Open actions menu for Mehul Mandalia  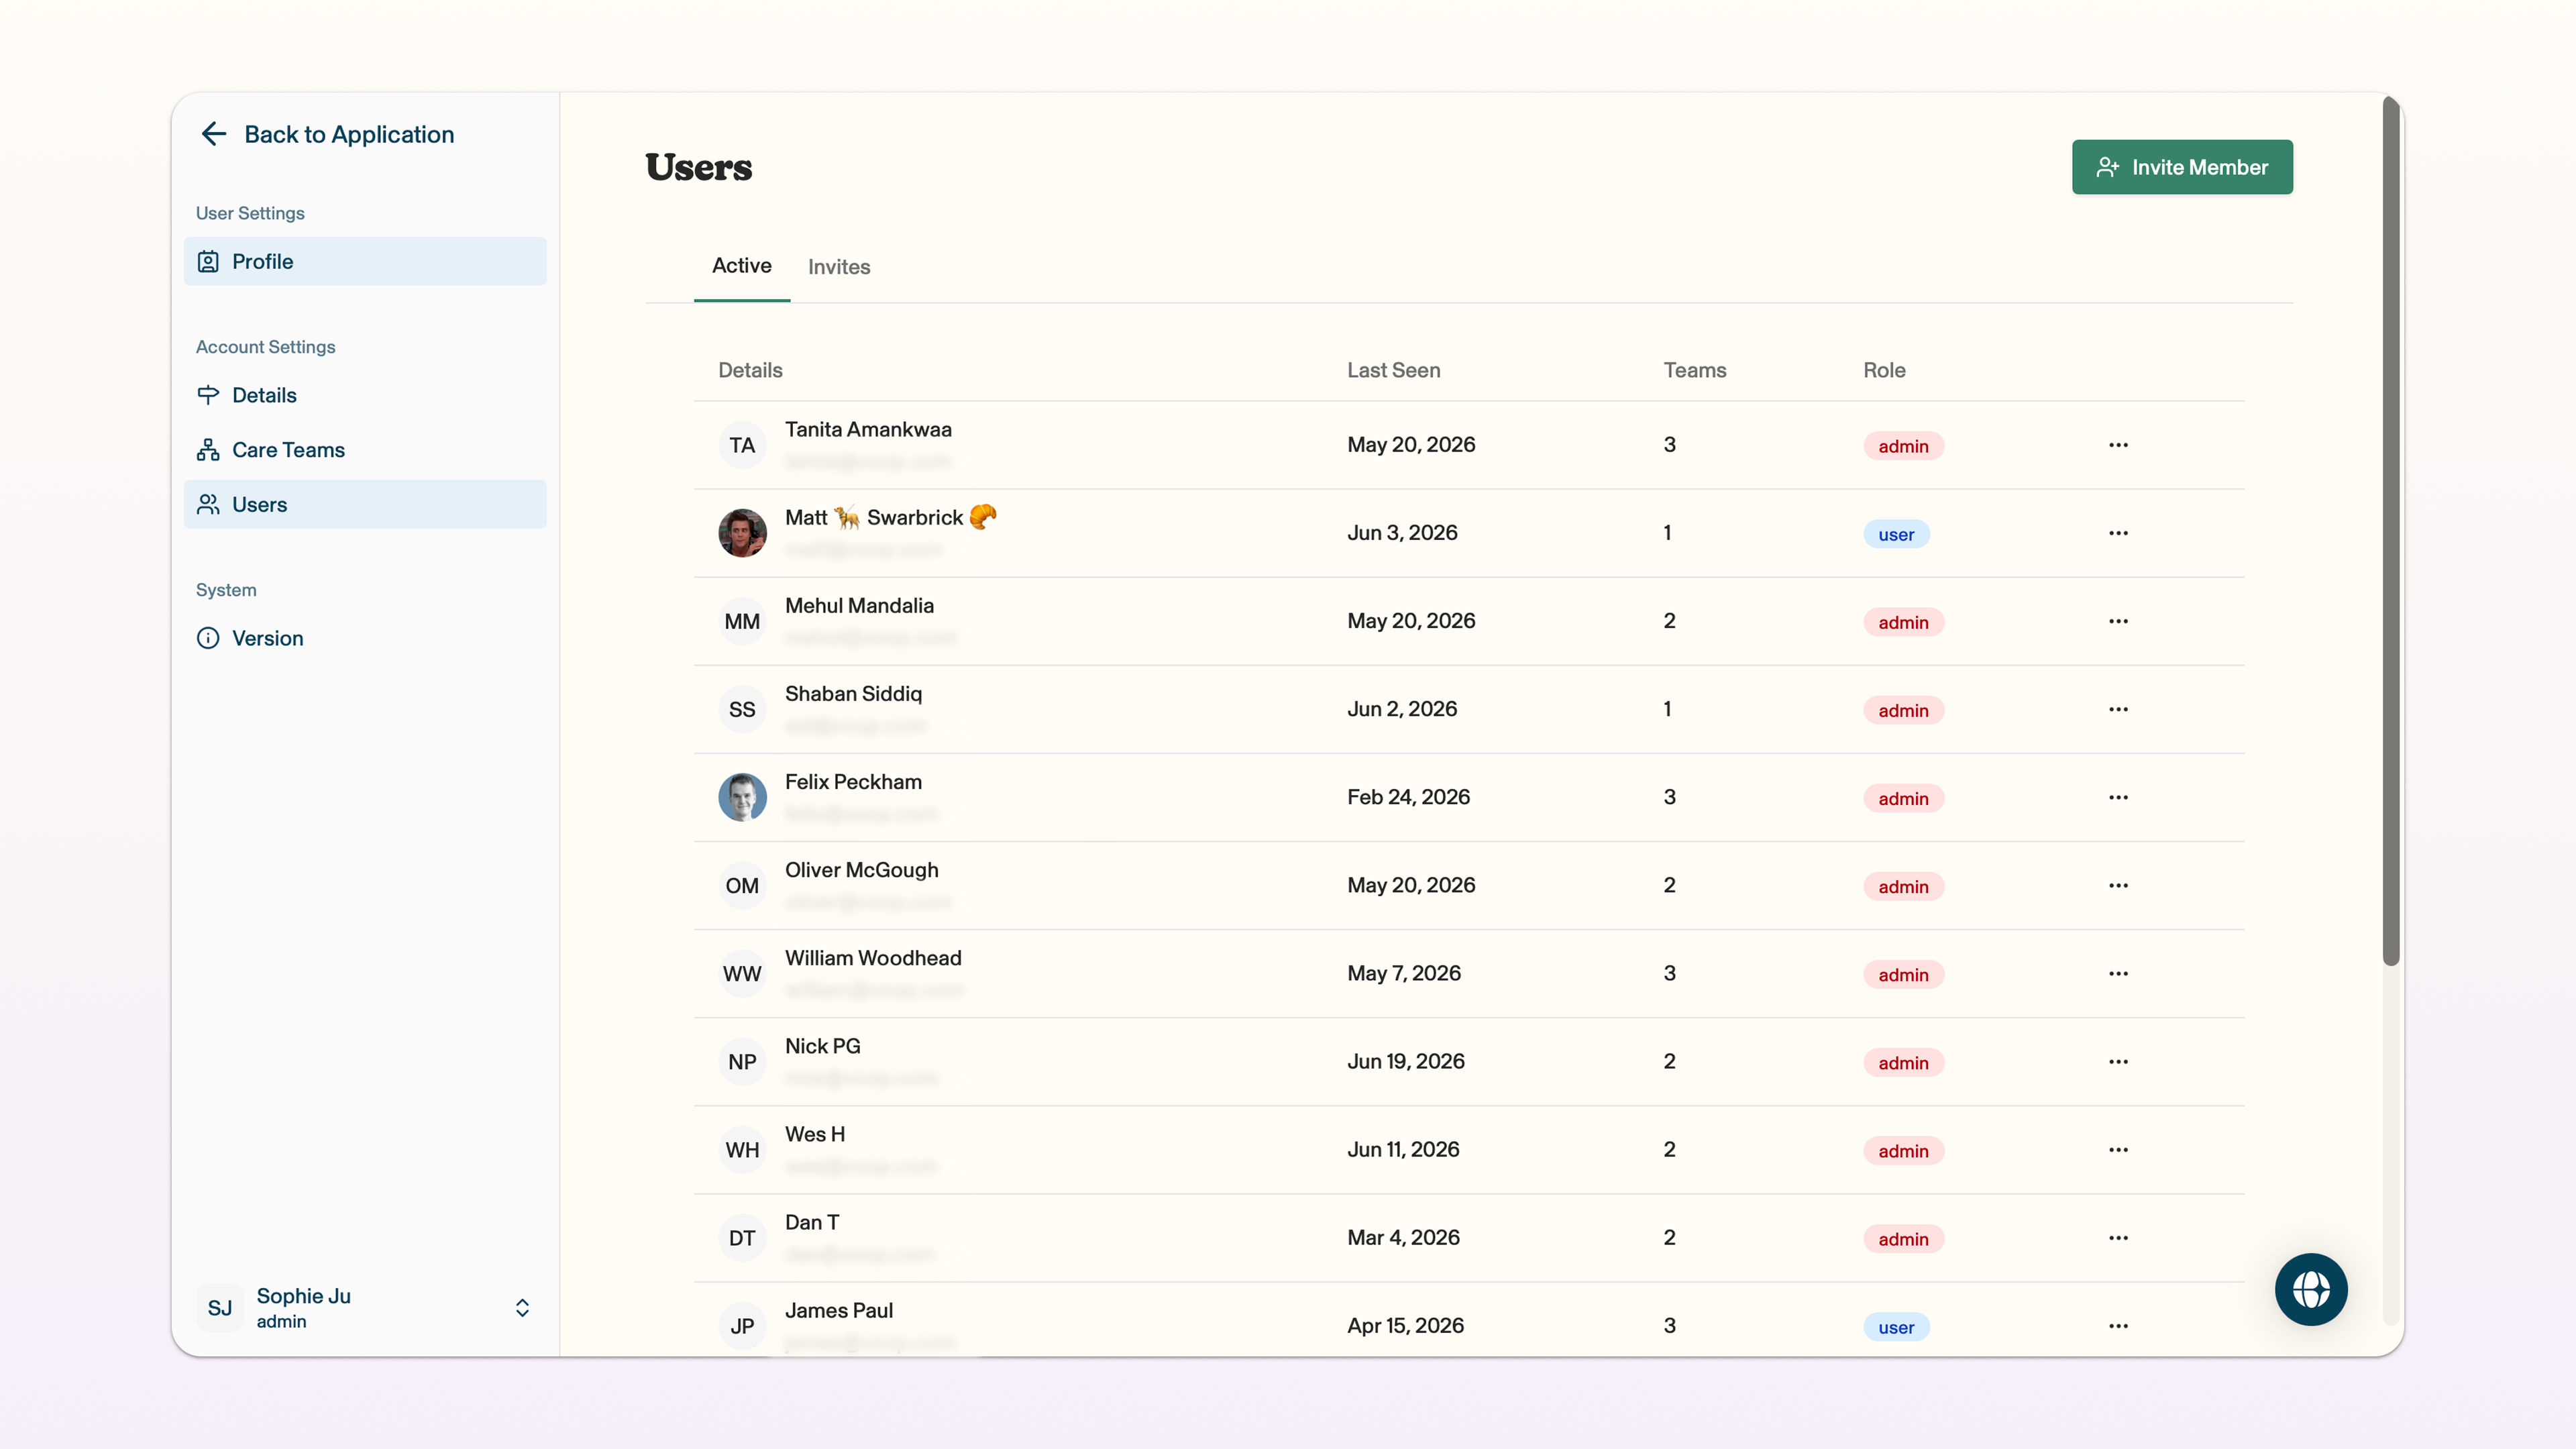(x=2118, y=621)
